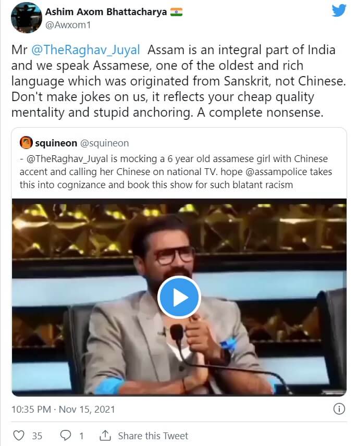Open replies via the speech bubble icon

point(66,436)
